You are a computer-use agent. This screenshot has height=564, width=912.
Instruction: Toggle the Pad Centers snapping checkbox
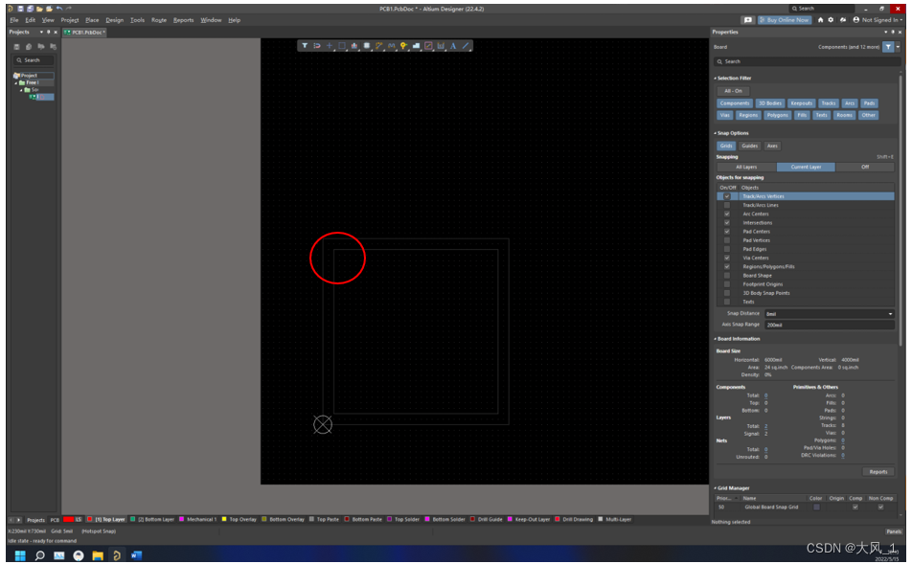point(726,232)
